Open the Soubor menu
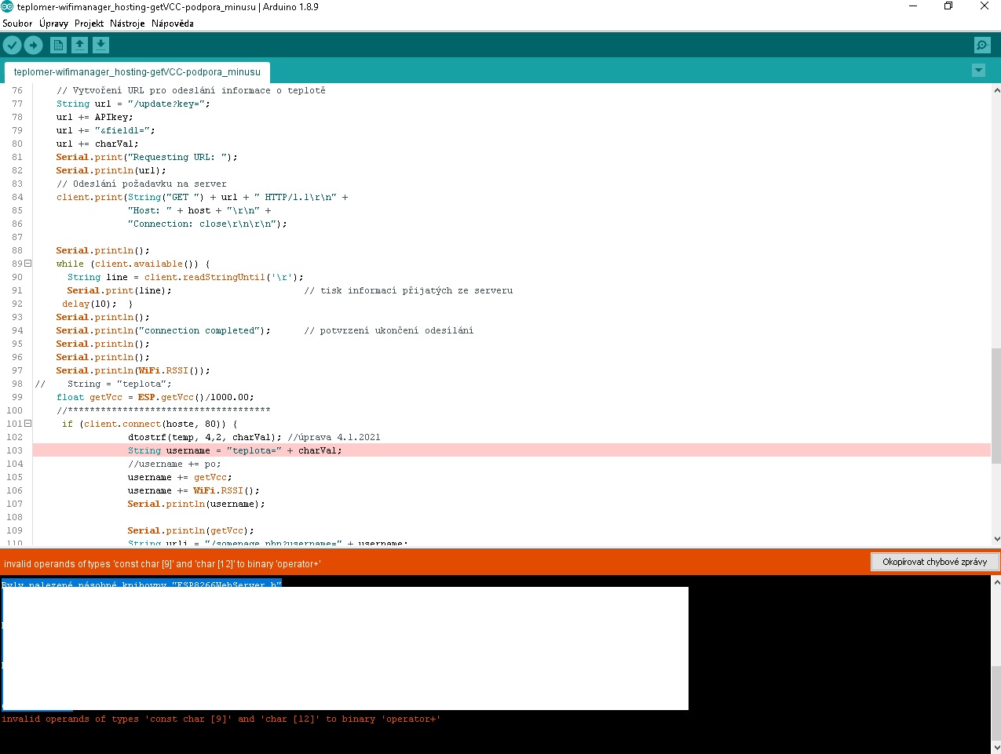 [x=17, y=24]
